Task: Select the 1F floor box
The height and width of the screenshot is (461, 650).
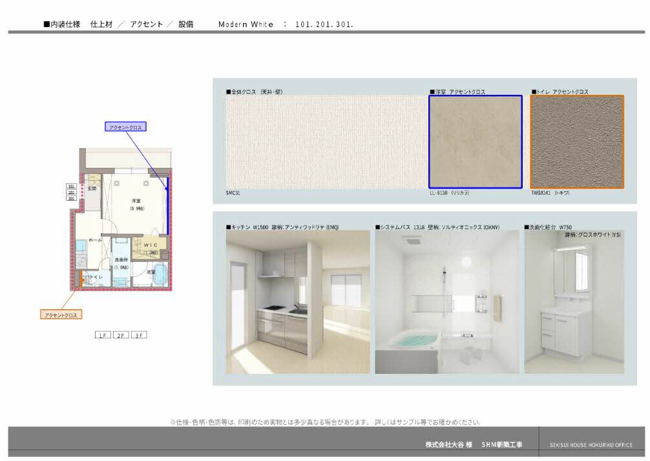Action: point(102,335)
